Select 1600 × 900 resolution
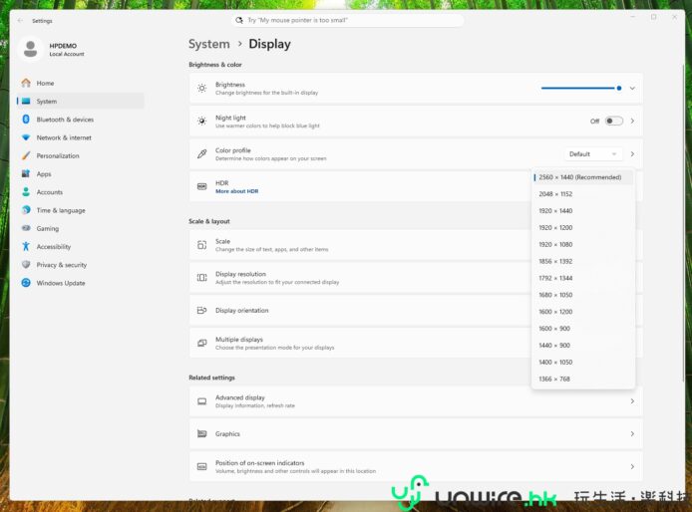692x512 pixels. click(583, 328)
